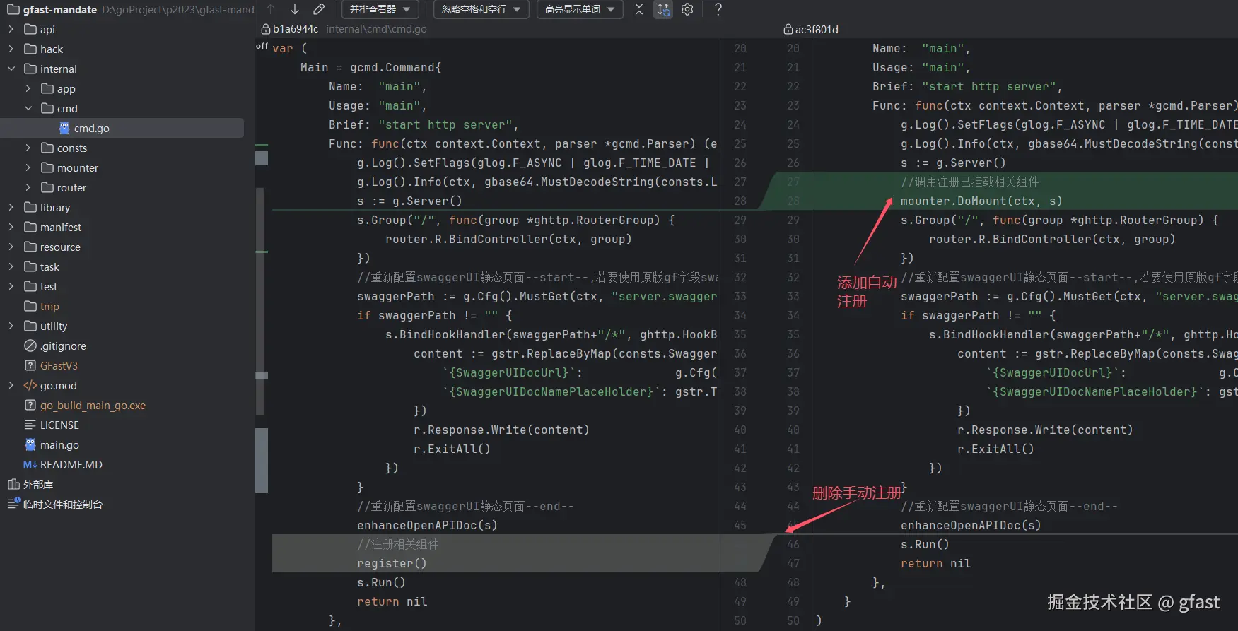
Task: Click the internal folder icon
Action: (30, 69)
